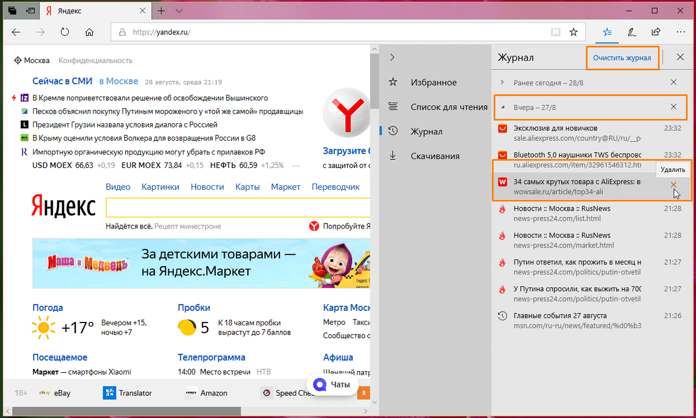This screenshot has width=696, height=418.
Task: Click Очистить журнал link
Action: [x=622, y=57]
